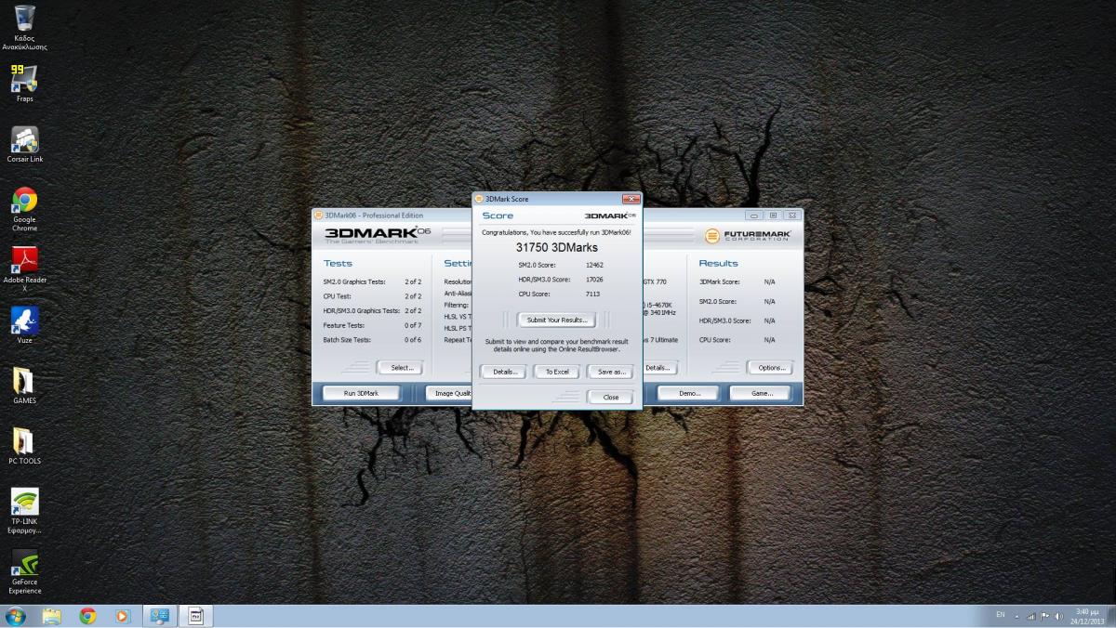Screen dimensions: 1116x628
Task: Switch to the 3DMark06 taskbar button
Action: 160,616
